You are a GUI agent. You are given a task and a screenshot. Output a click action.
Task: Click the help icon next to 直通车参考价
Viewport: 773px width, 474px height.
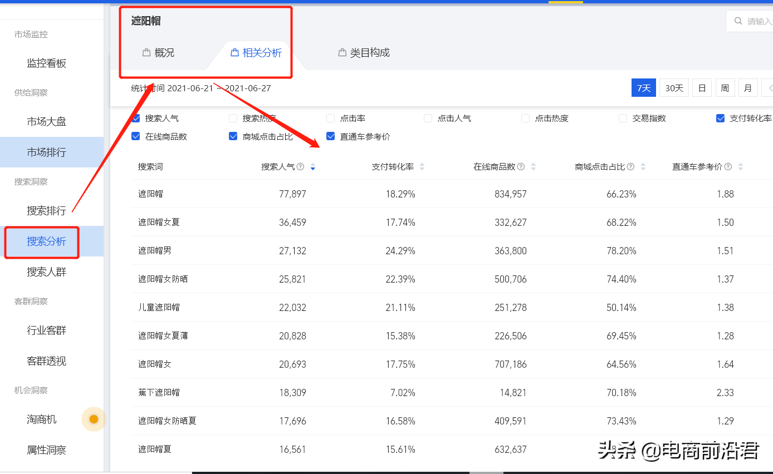pyautogui.click(x=728, y=166)
